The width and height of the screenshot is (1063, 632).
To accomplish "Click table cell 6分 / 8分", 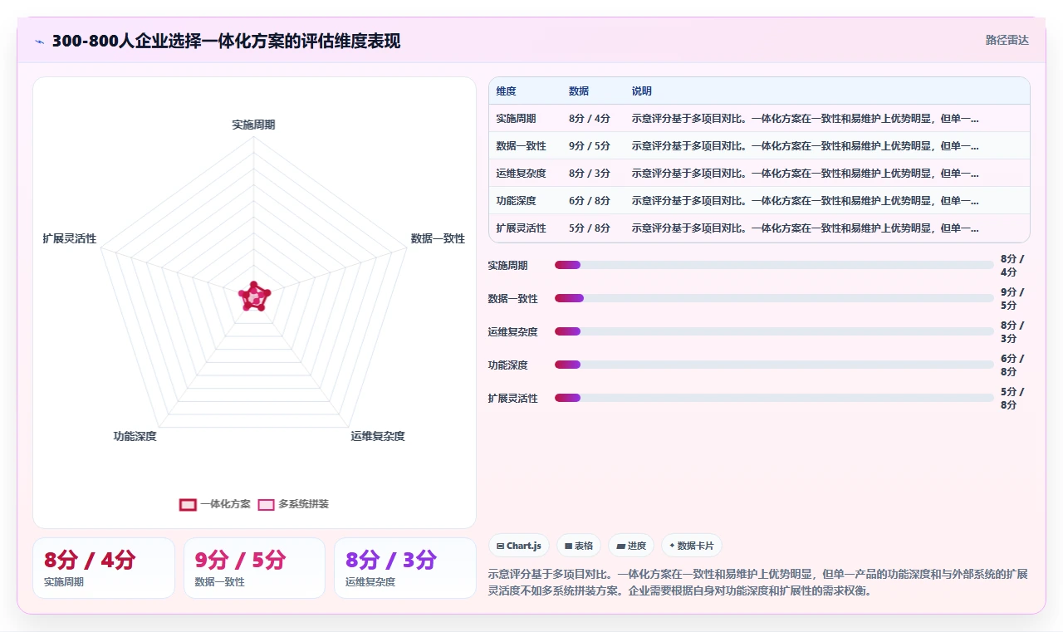I will pyautogui.click(x=590, y=201).
